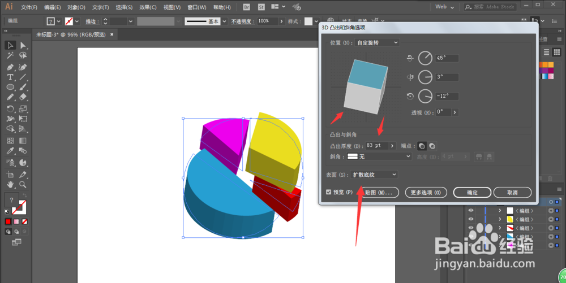Select the Scale tool
The height and width of the screenshot is (283, 566).
point(23,108)
